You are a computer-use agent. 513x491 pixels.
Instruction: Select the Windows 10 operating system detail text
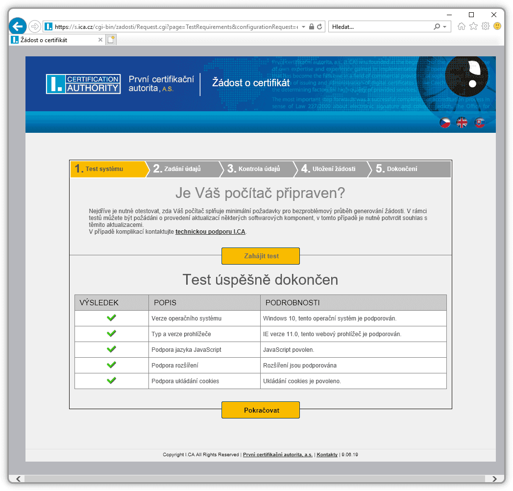pyautogui.click(x=329, y=319)
